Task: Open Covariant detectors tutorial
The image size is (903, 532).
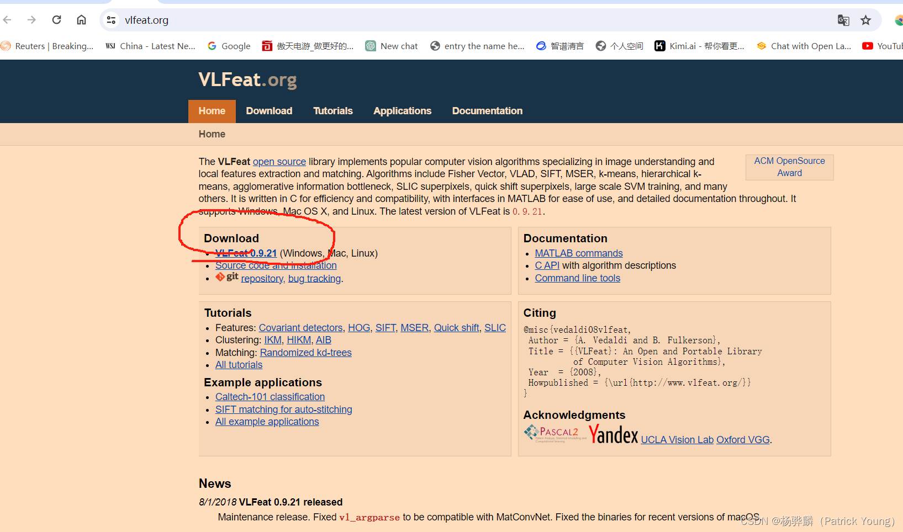Action: pyautogui.click(x=301, y=328)
